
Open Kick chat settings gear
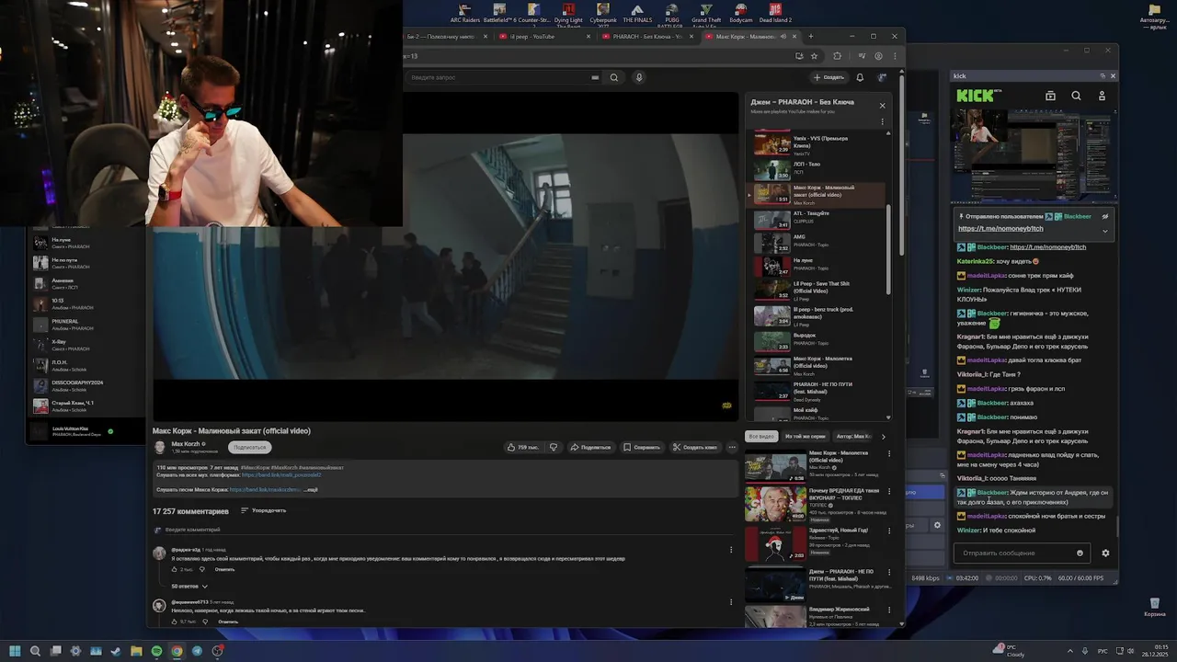(1105, 553)
